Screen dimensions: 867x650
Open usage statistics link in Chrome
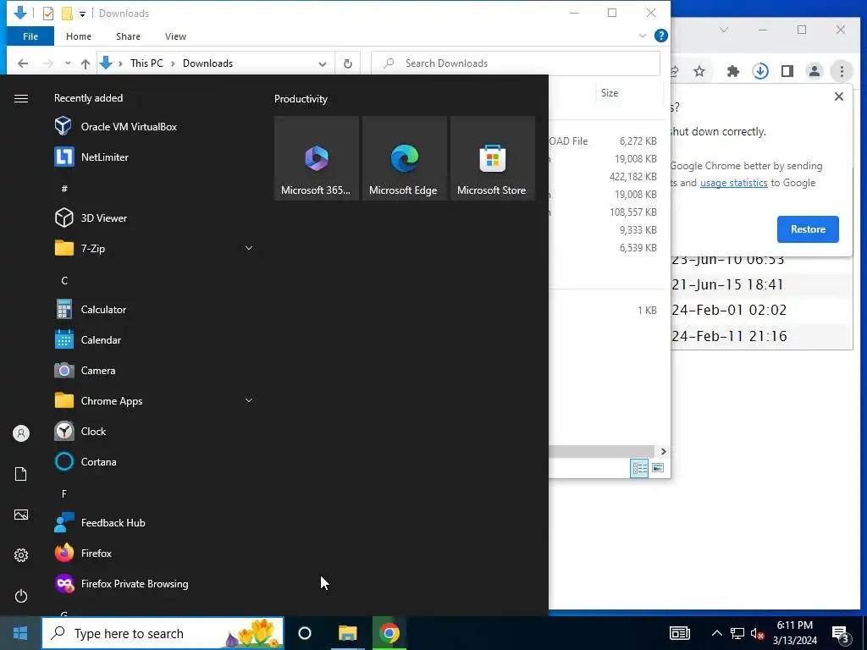(x=734, y=183)
